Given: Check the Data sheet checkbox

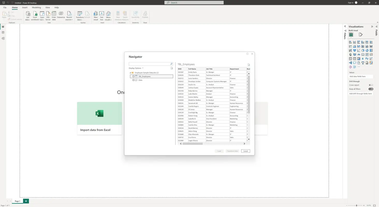Looking at the screenshot, I should (x=133, y=80).
